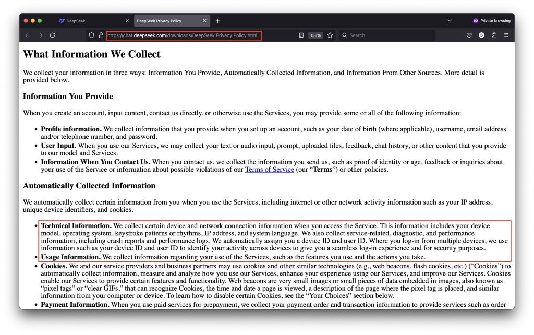The height and width of the screenshot is (335, 534).
Task: Click the 'Profile information.' bold text
Action: (71, 129)
